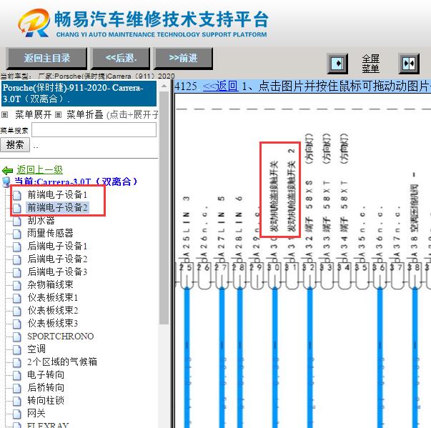Open 仪表板线束1 tree item

point(52,297)
